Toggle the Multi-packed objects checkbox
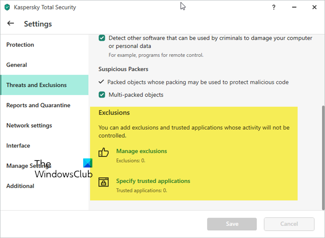 coord(102,95)
